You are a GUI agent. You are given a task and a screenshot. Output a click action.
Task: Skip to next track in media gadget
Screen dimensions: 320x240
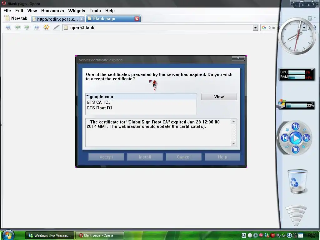[x=306, y=138]
